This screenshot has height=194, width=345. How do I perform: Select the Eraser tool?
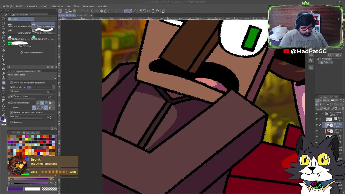(4, 73)
